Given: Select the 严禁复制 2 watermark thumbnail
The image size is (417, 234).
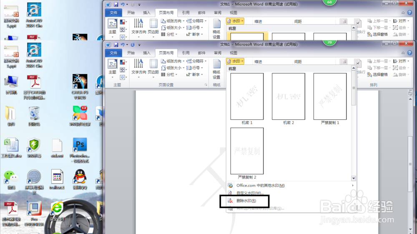Looking at the screenshot, I should (x=247, y=151).
